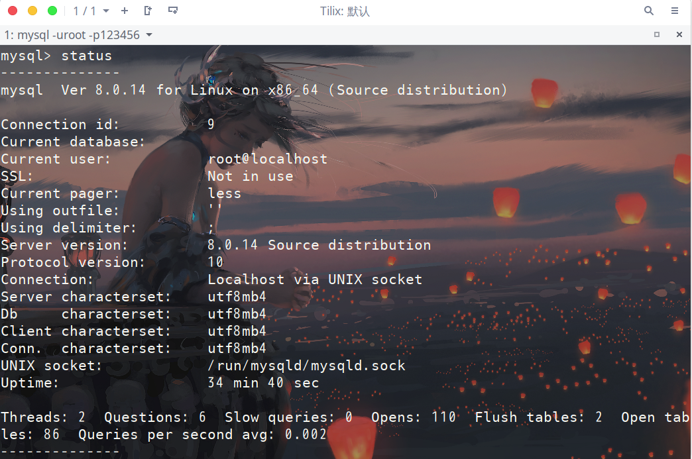Image resolution: width=692 pixels, height=459 pixels.
Task: Click the 'Not in use' SSL value
Action: click(251, 176)
